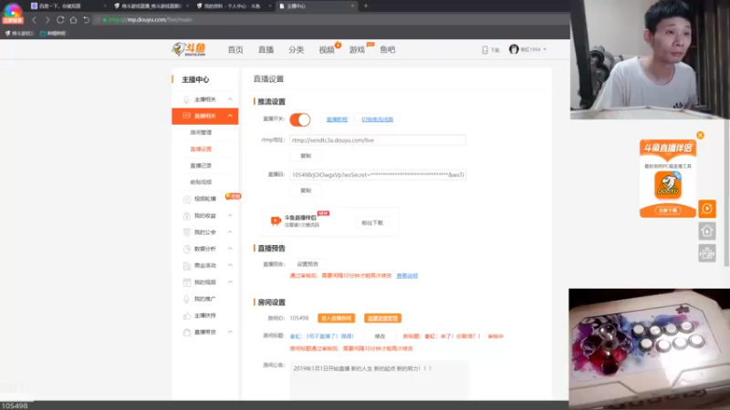Click the undo-close-tab arrow icon

(86, 20)
